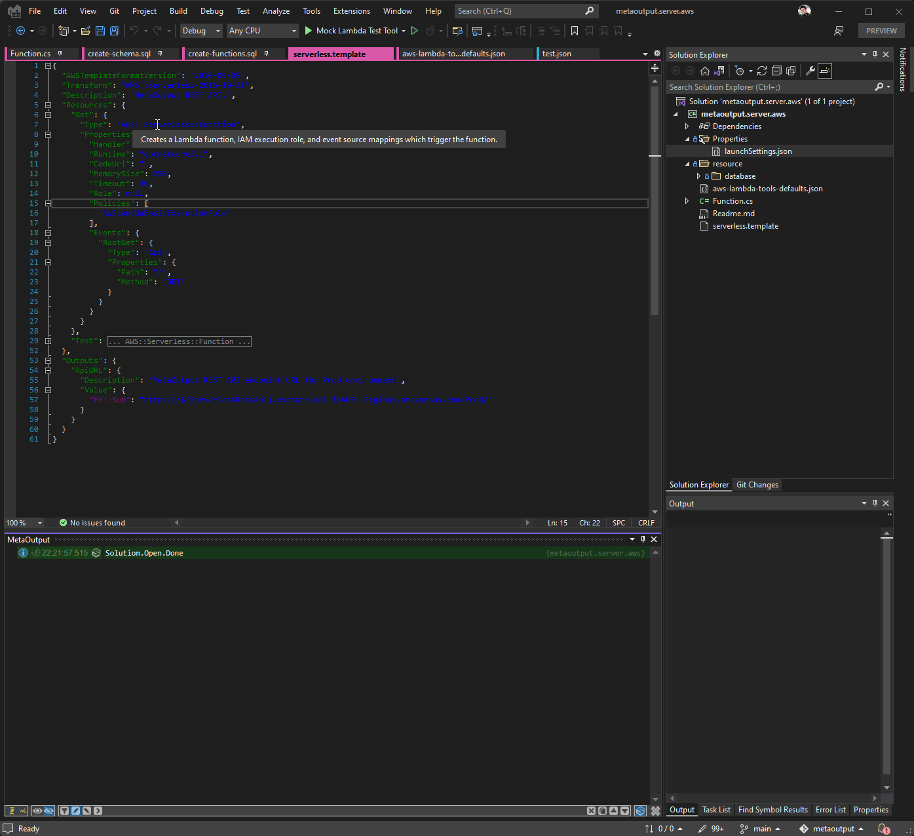Open the Extensions menu
914x836 pixels.
tap(351, 11)
